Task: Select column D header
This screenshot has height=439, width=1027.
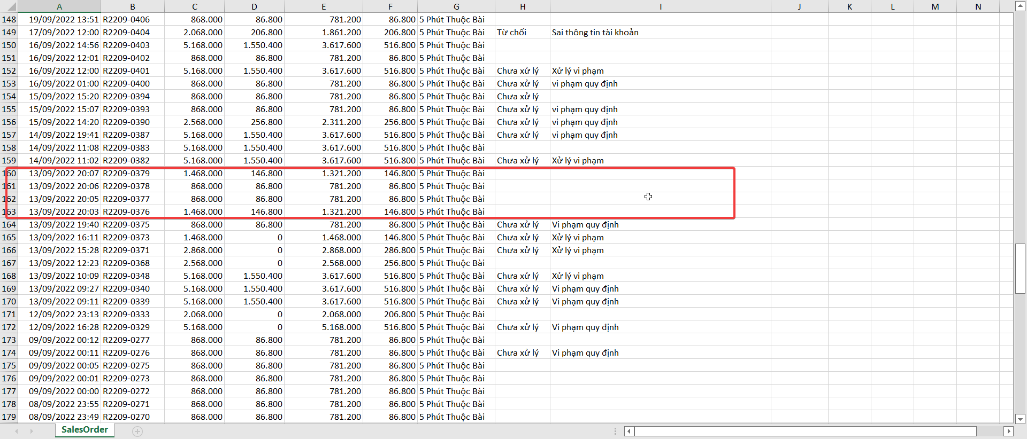Action: pos(254,6)
